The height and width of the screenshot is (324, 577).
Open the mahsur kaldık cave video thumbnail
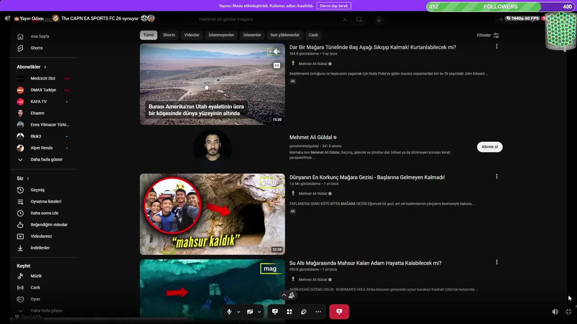click(212, 214)
